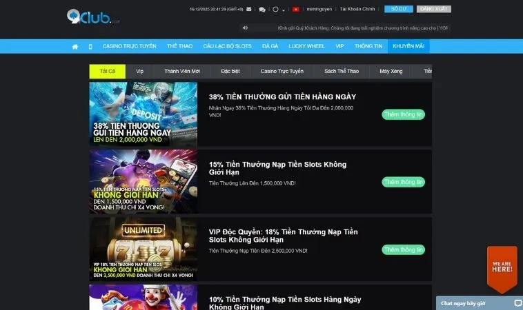
Task: Select the Vietnam flag language icon
Action: pyautogui.click(x=295, y=10)
